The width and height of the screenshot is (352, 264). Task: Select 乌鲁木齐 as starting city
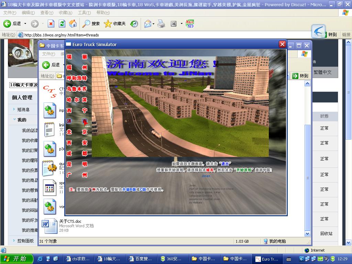pyautogui.click(x=77, y=89)
